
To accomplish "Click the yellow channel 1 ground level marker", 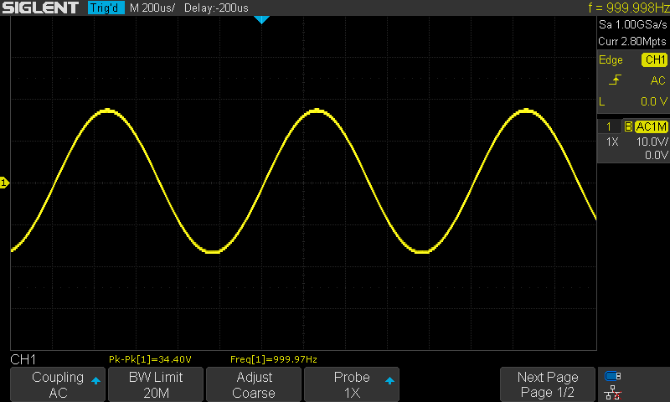I will coord(4,183).
